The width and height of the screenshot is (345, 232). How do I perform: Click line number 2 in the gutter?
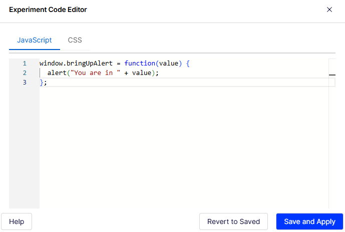pos(24,73)
